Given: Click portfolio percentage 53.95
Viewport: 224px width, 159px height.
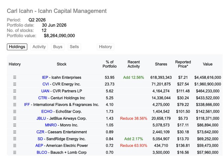Looking at the screenshot, I should coord(110,77).
